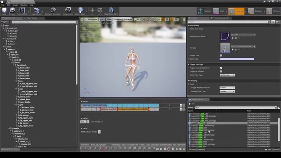Screen dimensions: 281x158
Task: Toggle Details property matrix grid icon
Action: tap(273, 22)
